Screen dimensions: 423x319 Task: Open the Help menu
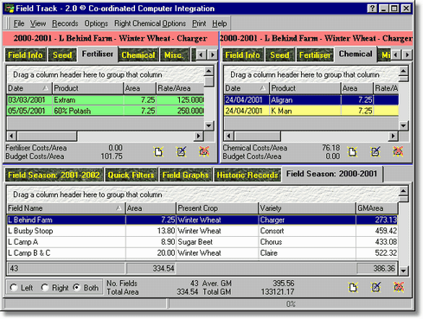tap(220, 23)
